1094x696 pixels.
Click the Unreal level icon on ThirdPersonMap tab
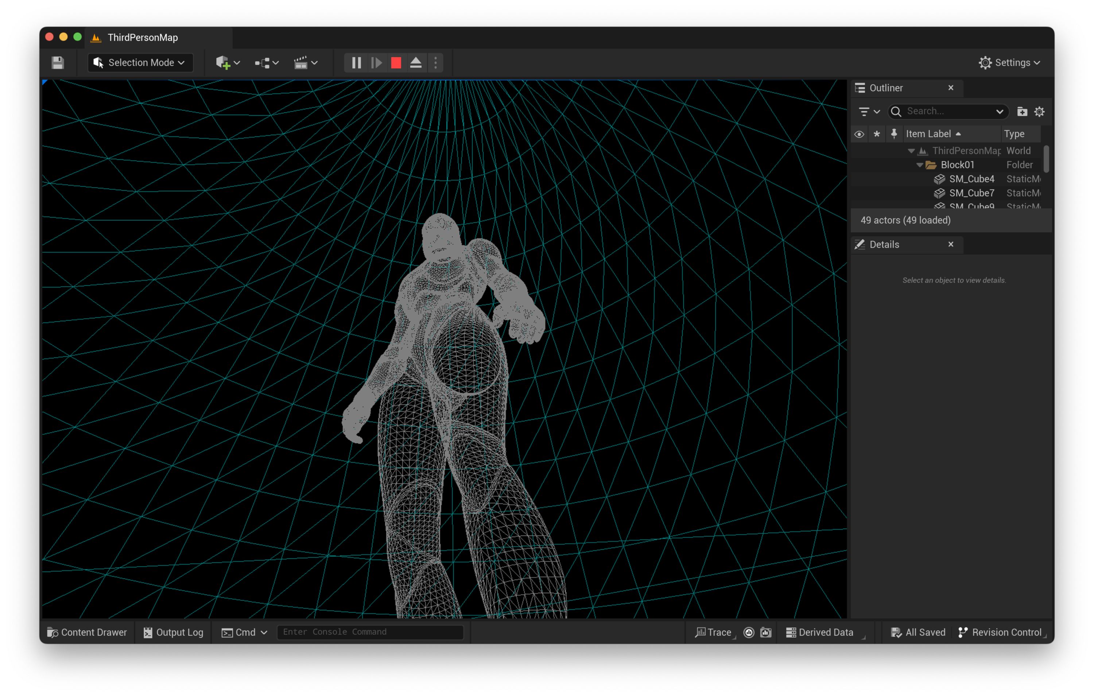[x=96, y=38]
